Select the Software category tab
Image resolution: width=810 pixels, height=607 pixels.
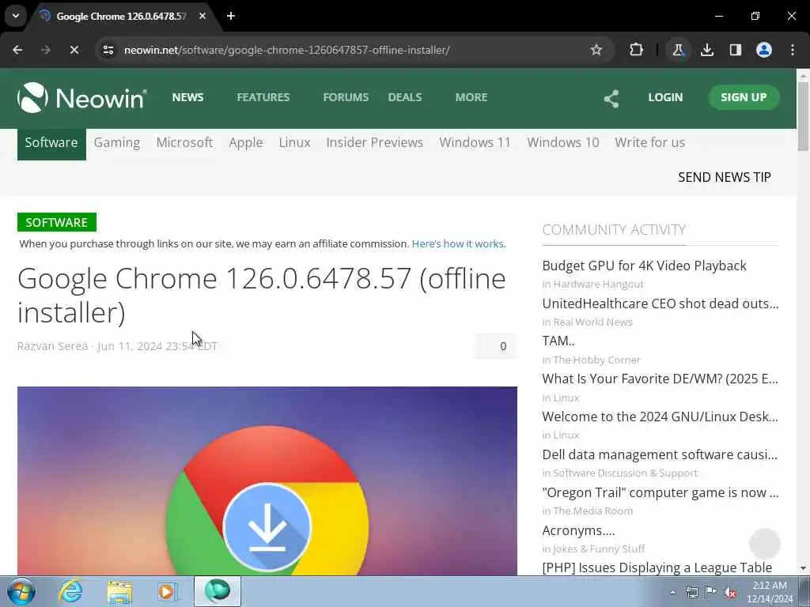[x=51, y=143]
